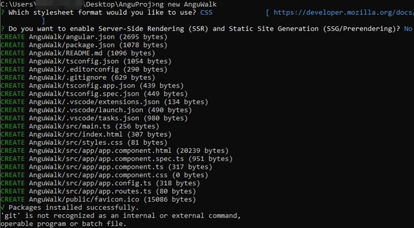Click the AnguWalk/src/main.ts line
The width and height of the screenshot is (414, 228).
80,127
